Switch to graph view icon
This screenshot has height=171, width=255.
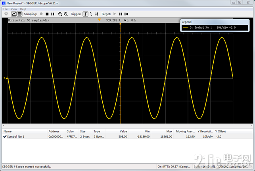tap(14, 14)
